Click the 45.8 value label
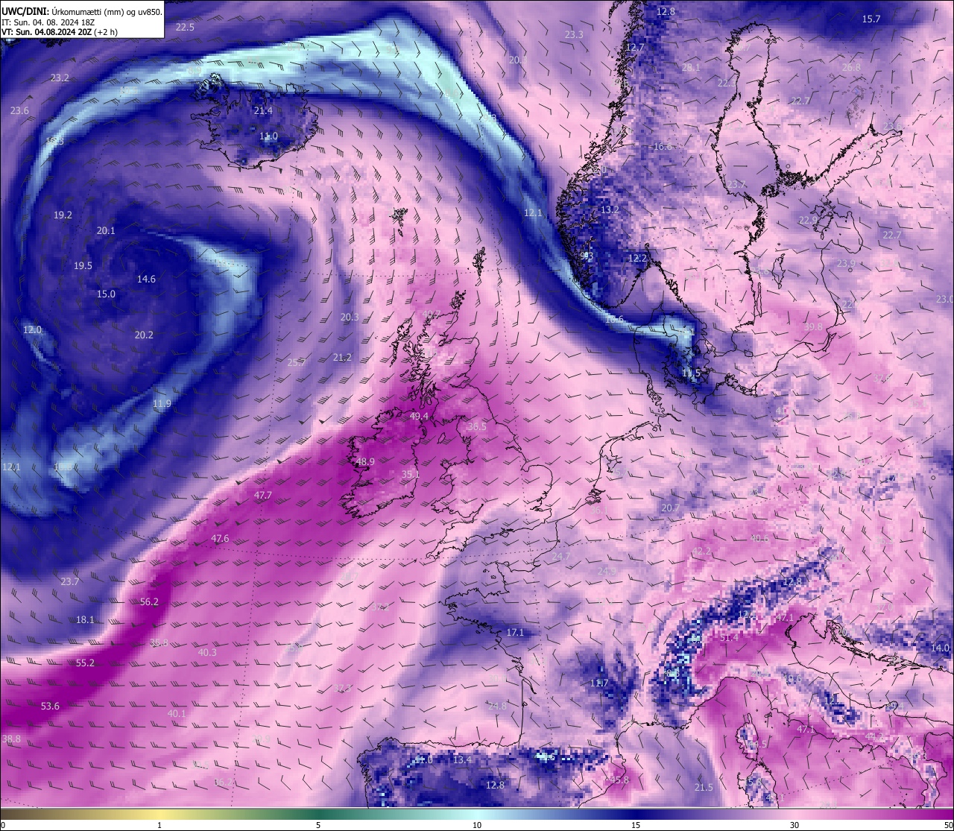Image resolution: width=954 pixels, height=831 pixels. [619, 780]
